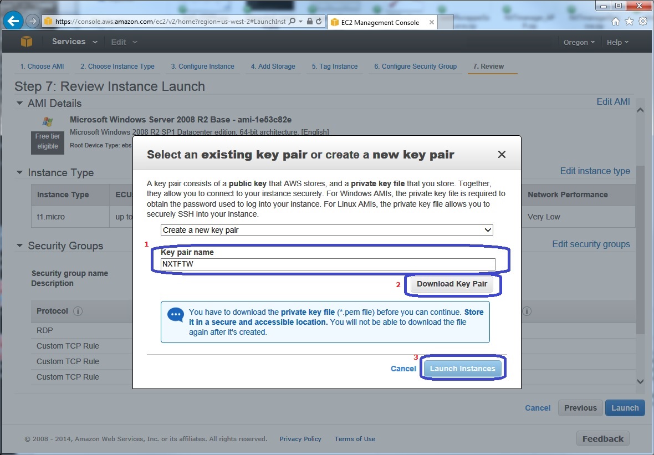Click the padlock security icon in address bar
This screenshot has height=455, width=654.
(x=309, y=21)
